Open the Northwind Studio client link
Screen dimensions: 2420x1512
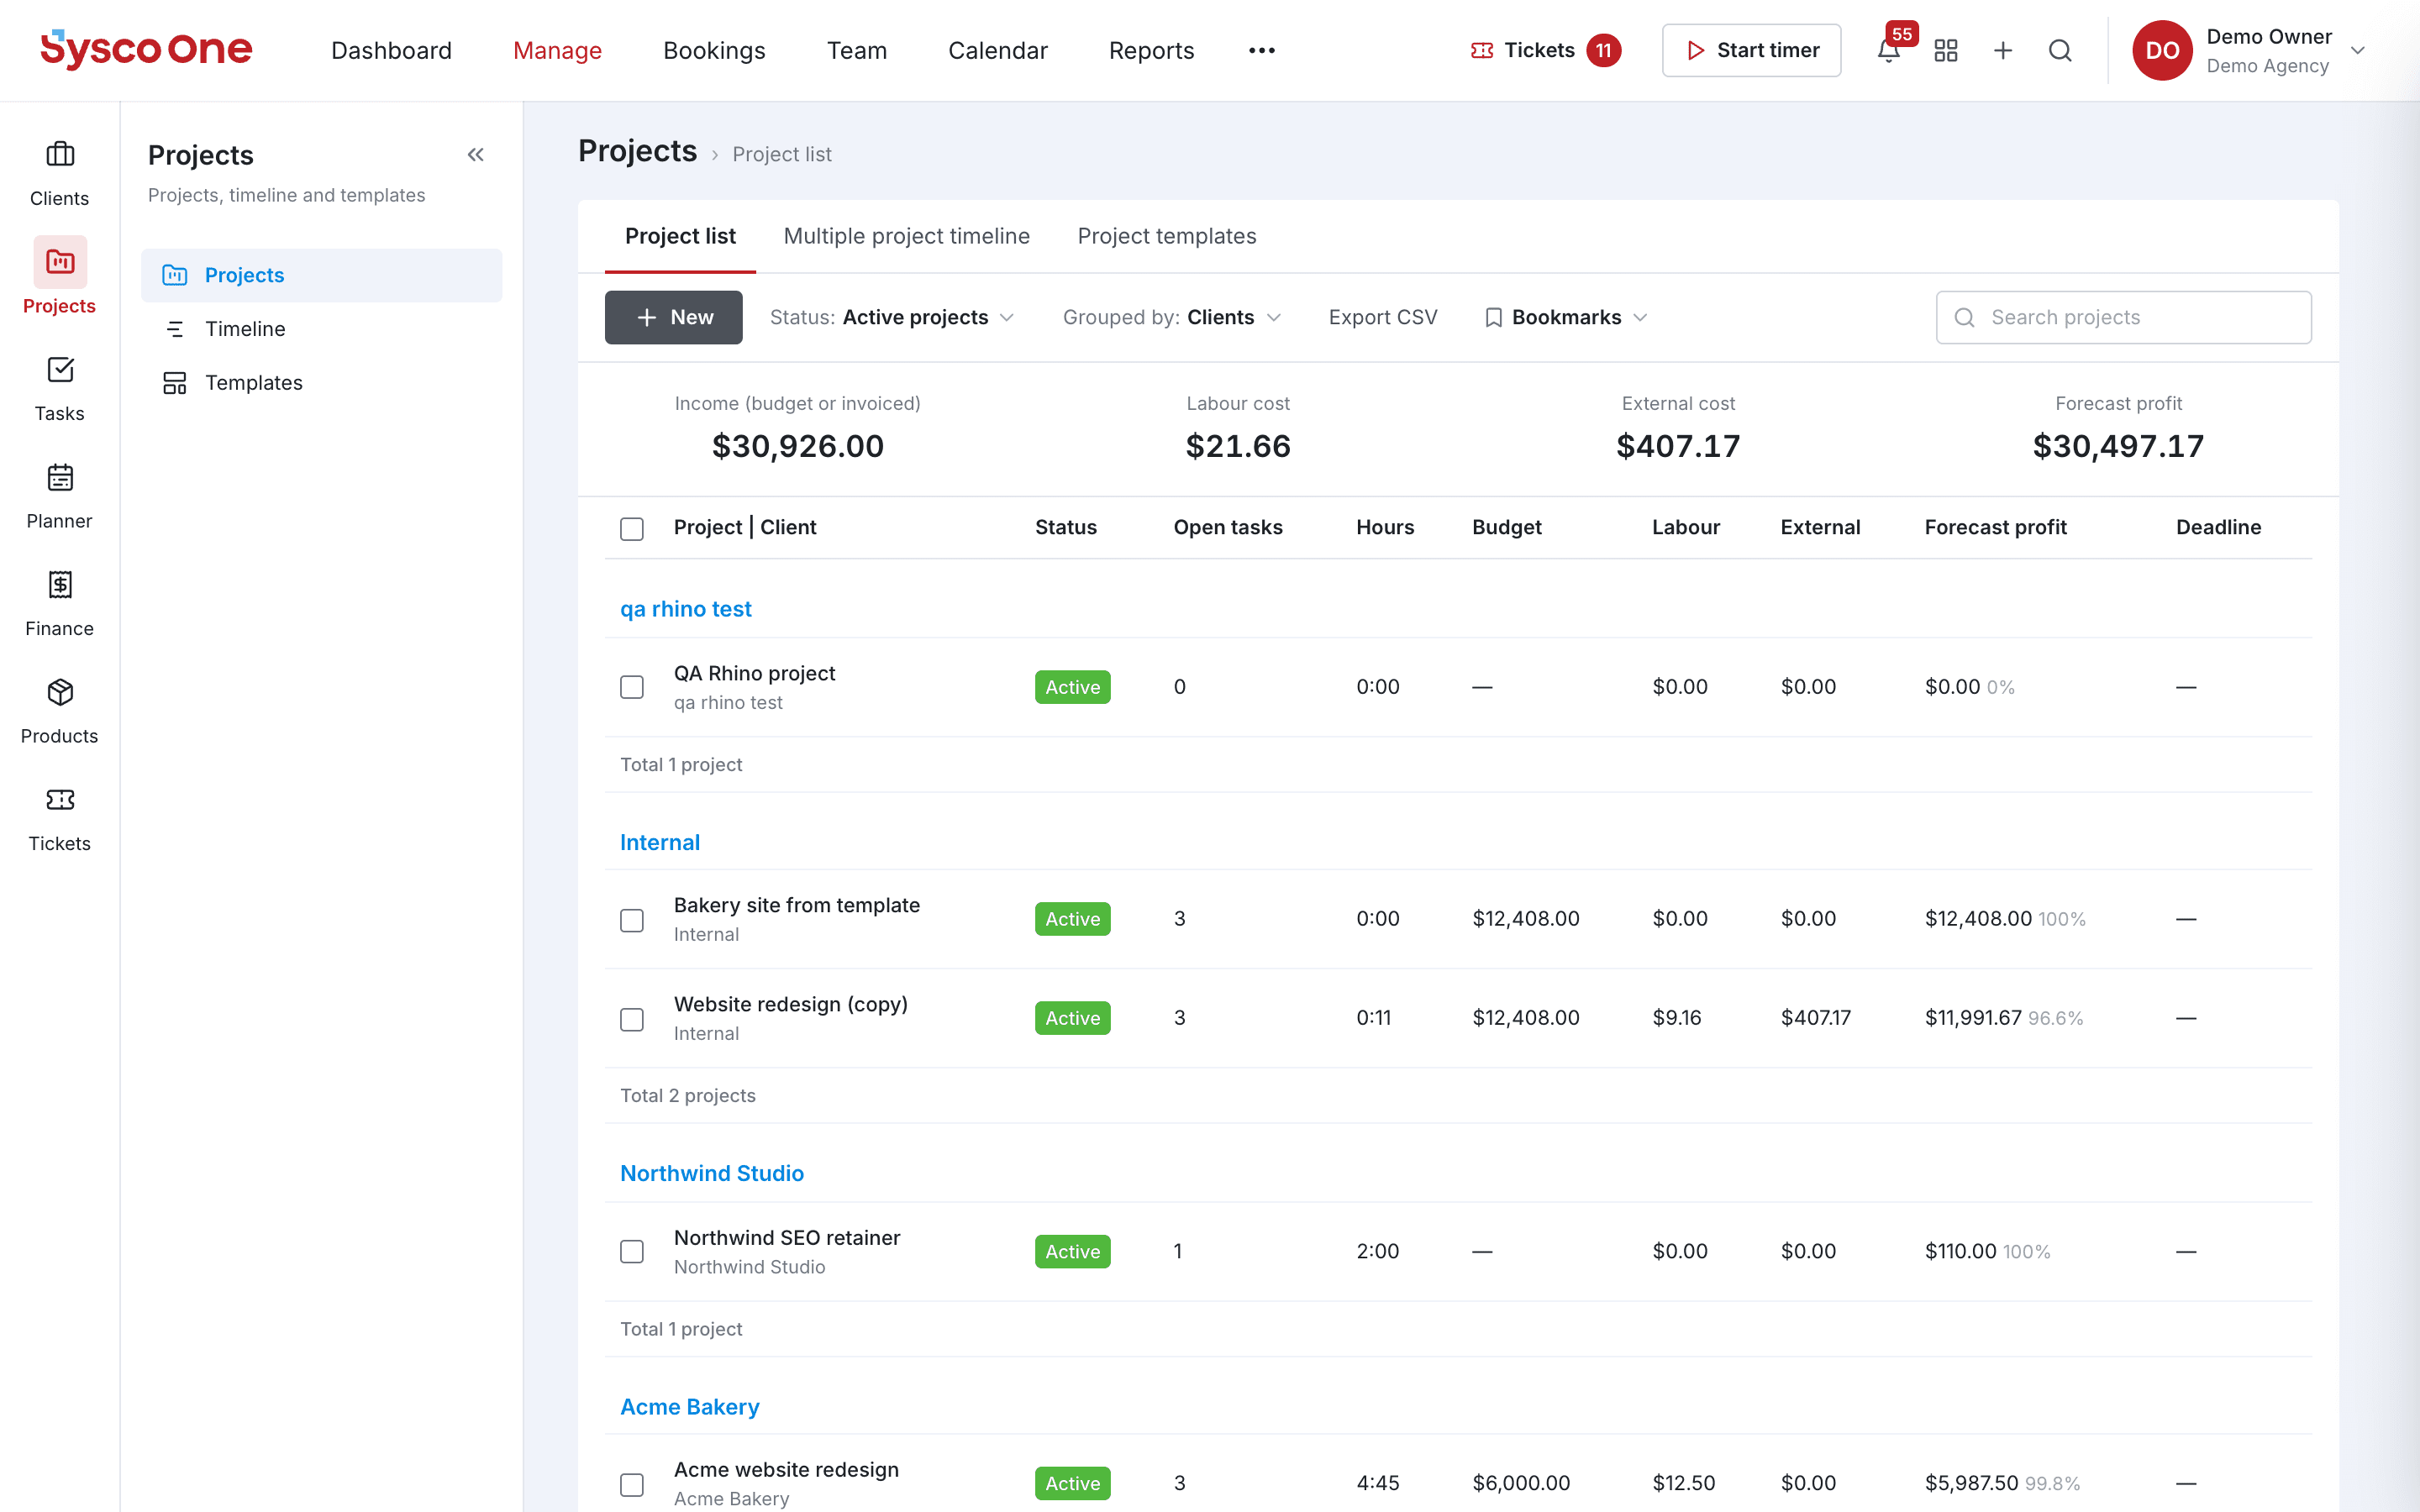coord(711,1173)
